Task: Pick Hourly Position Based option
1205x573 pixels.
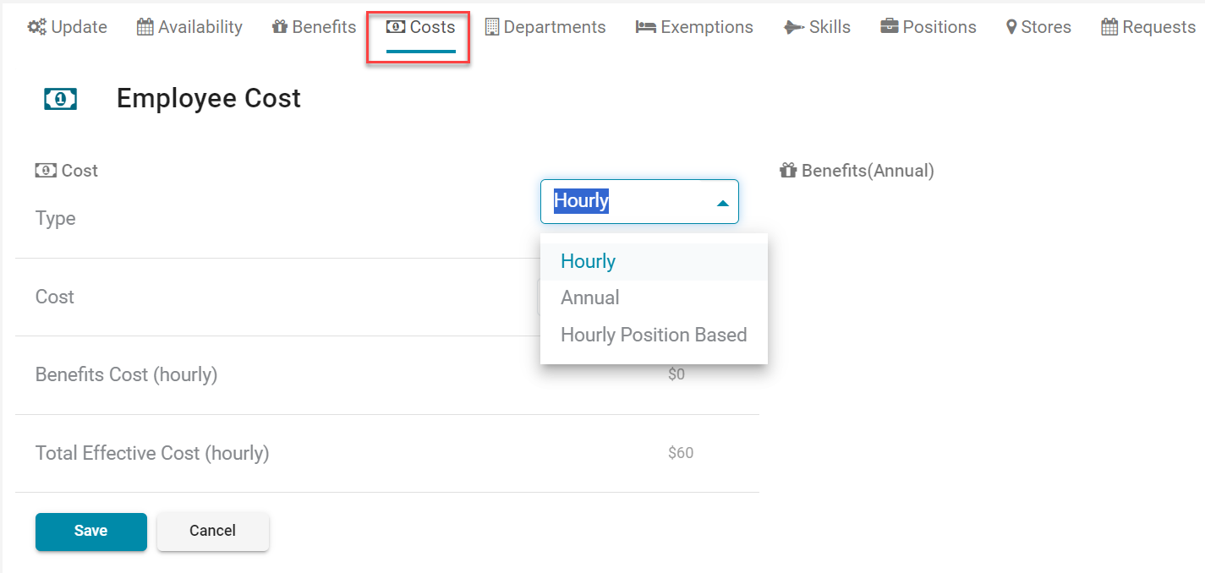Action: tap(654, 335)
